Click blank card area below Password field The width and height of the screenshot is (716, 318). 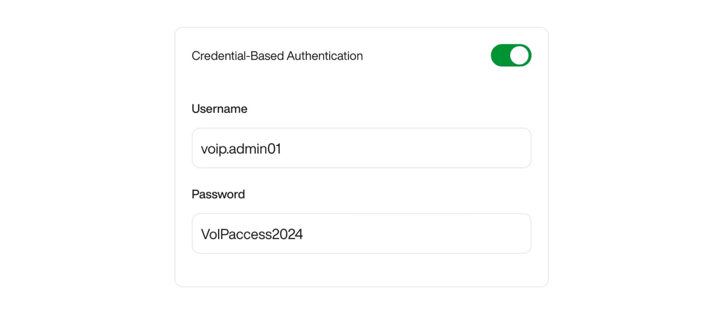(361, 270)
